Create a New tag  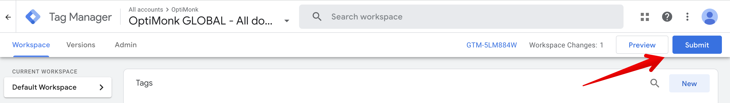(689, 84)
